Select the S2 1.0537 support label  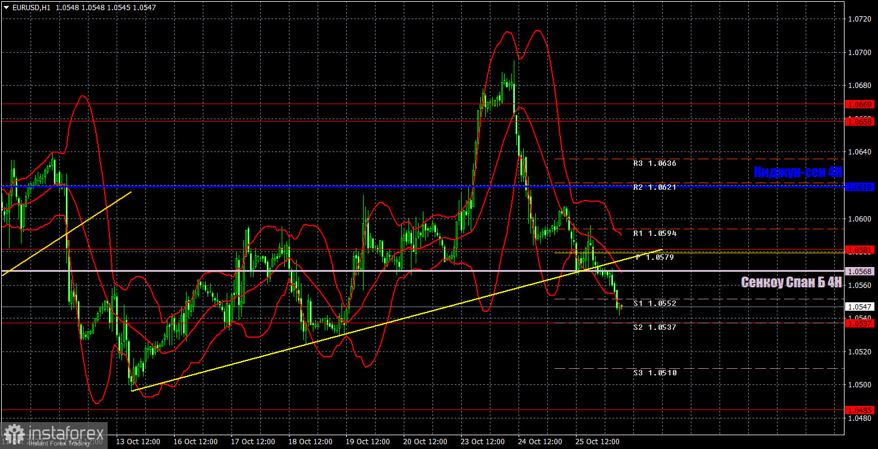click(655, 327)
